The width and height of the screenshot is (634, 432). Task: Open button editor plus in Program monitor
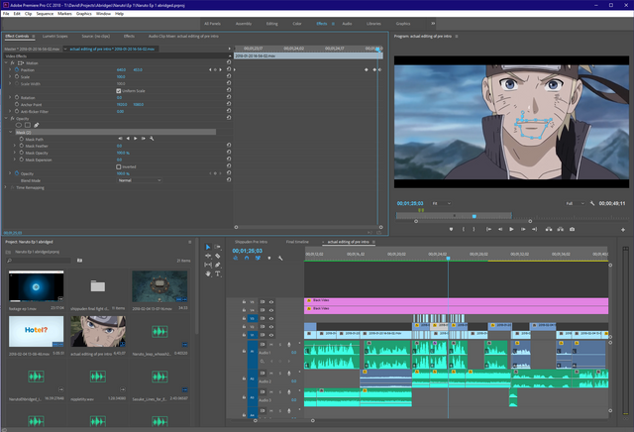tap(623, 229)
